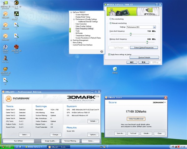187x149 pixels.
Task: Click Online ResultBrowser button in Score window
Action: coord(136,119)
